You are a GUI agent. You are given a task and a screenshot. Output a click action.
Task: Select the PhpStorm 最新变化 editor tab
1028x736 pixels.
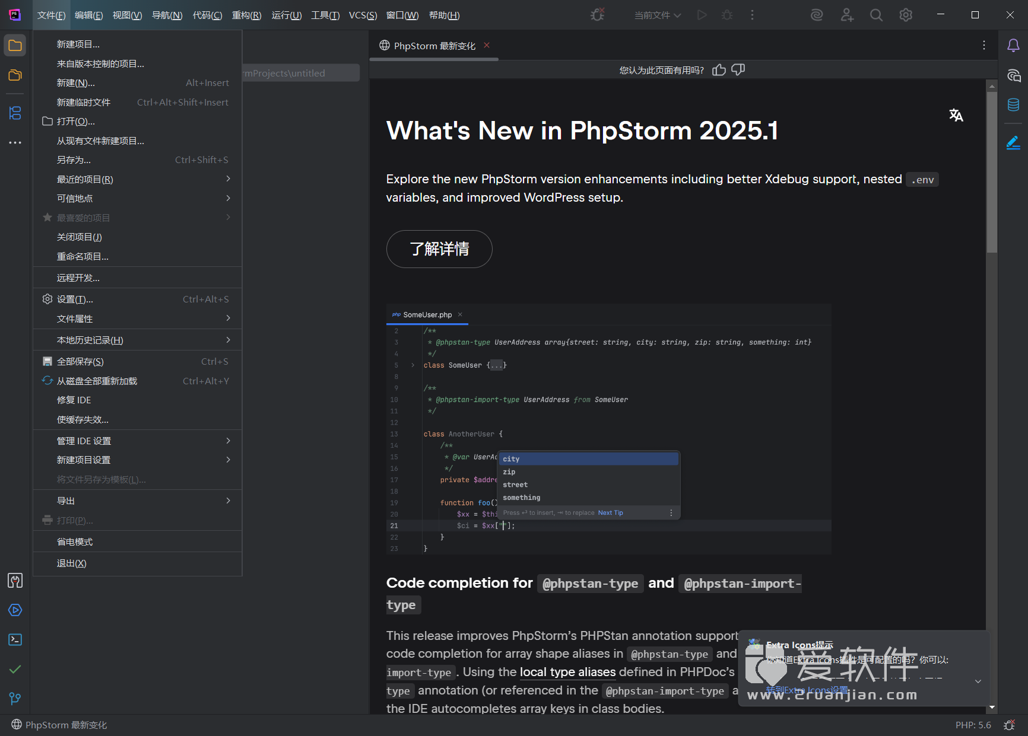pos(434,46)
